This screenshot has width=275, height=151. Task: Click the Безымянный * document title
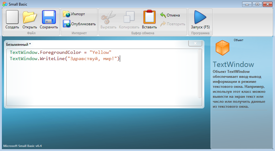(x=18, y=44)
